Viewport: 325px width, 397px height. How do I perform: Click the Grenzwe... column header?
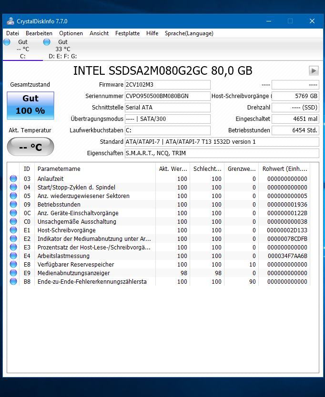[x=241, y=169]
